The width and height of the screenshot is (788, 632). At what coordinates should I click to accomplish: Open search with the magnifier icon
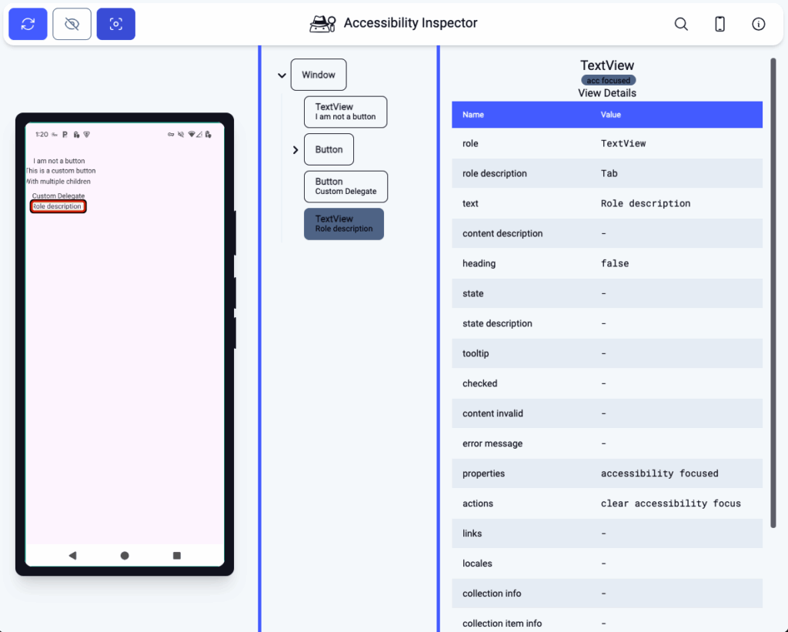681,24
